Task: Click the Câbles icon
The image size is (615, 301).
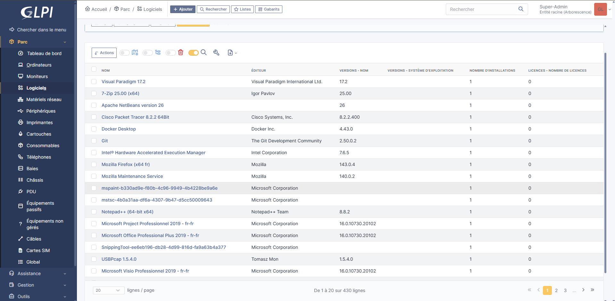Action: click(21, 239)
